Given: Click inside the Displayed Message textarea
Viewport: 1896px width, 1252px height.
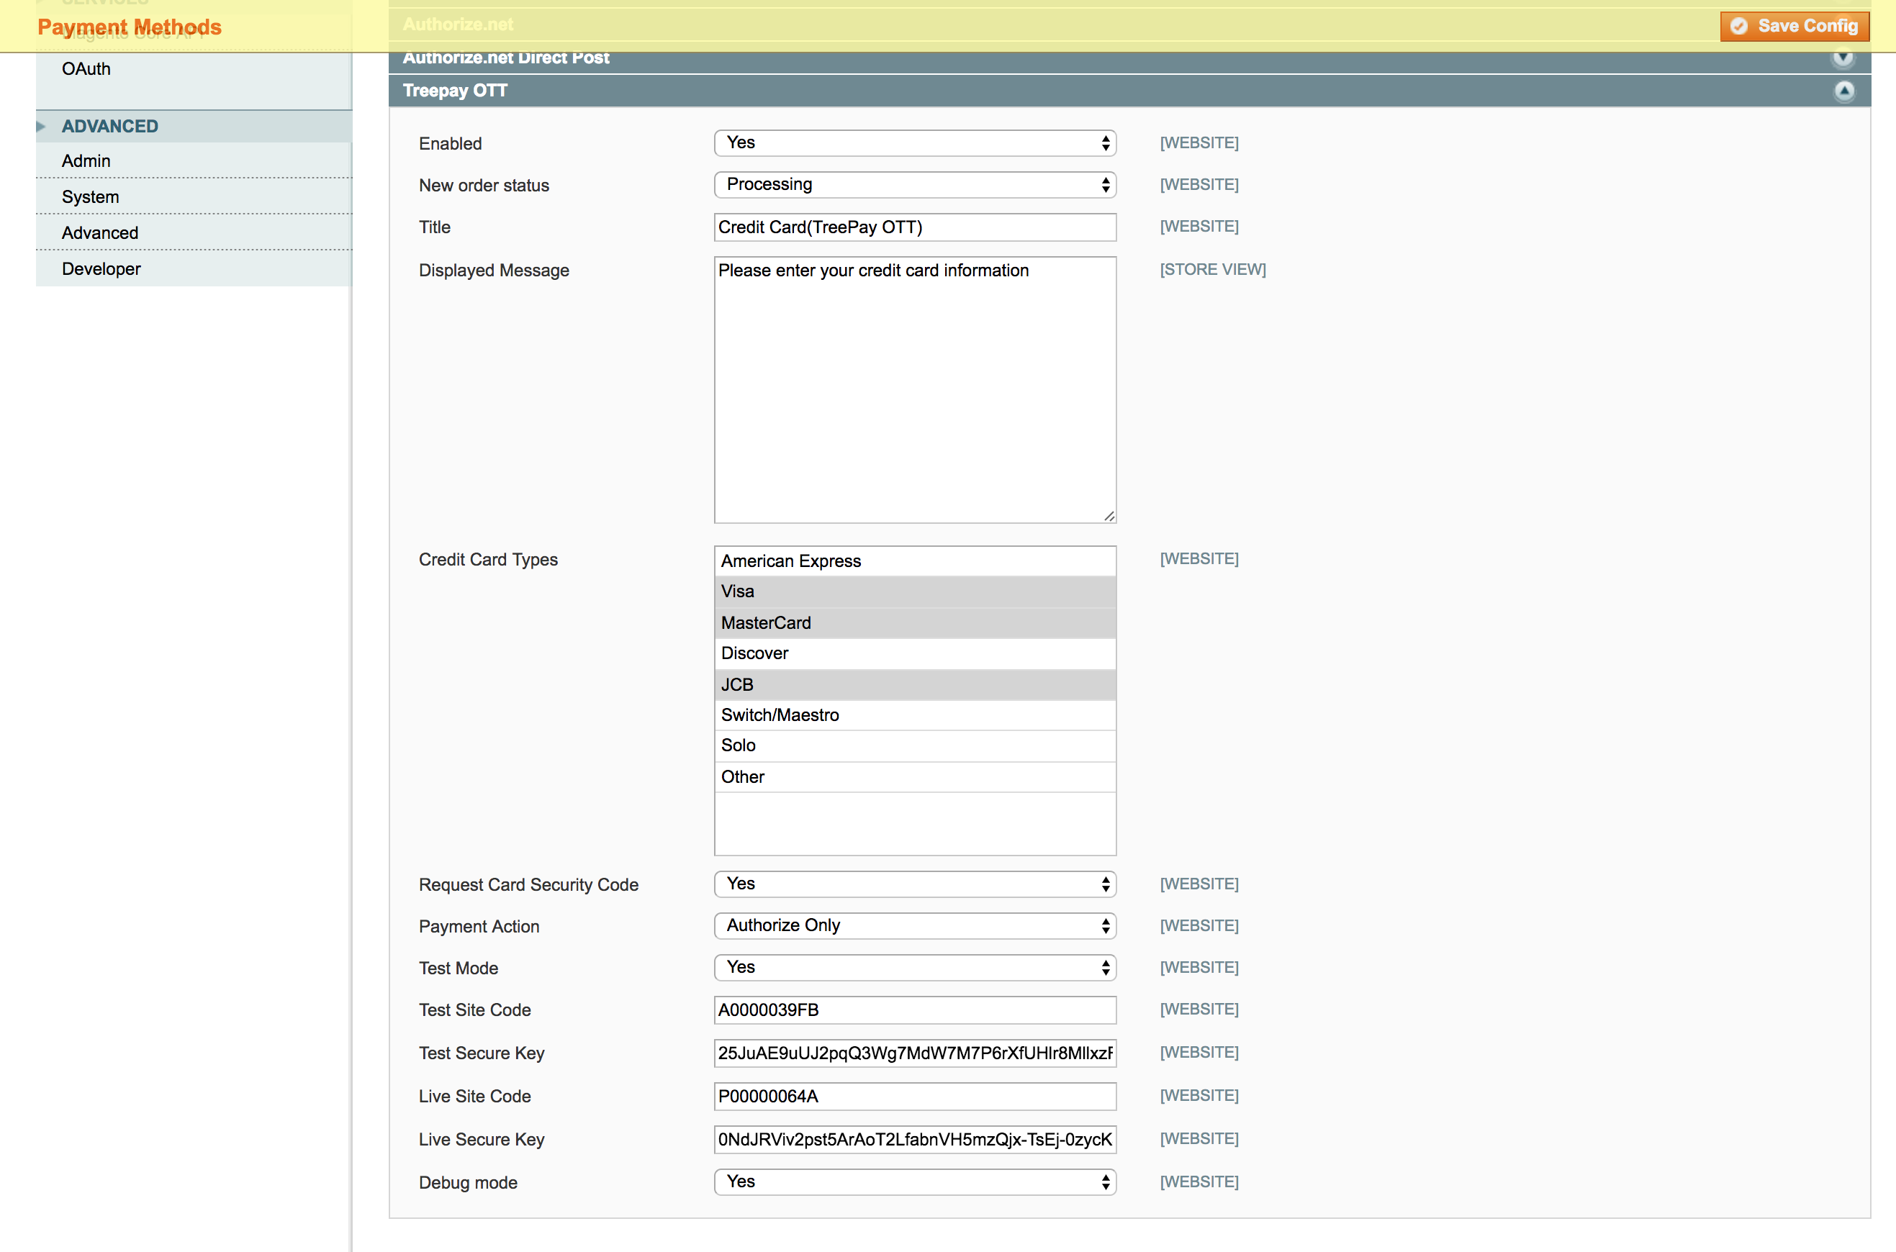Looking at the screenshot, I should point(914,390).
